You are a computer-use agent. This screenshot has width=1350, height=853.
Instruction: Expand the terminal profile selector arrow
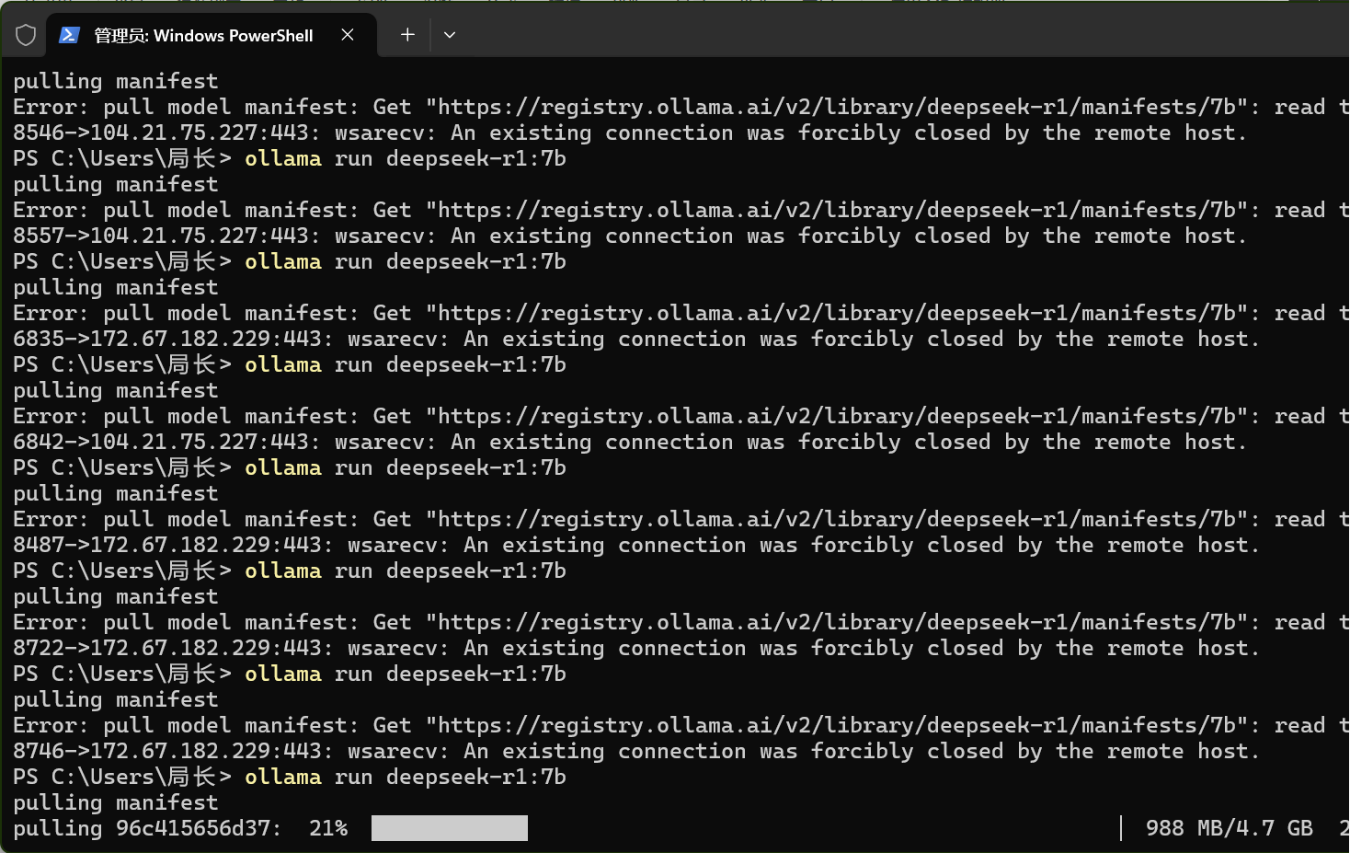449,35
